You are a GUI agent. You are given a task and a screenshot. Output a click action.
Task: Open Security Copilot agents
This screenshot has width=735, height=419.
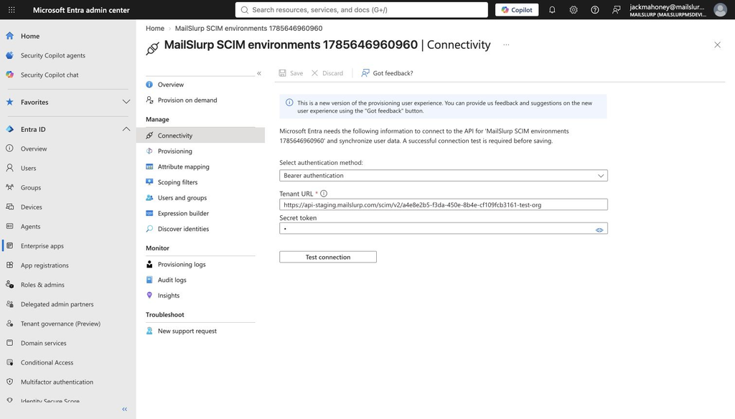[53, 55]
